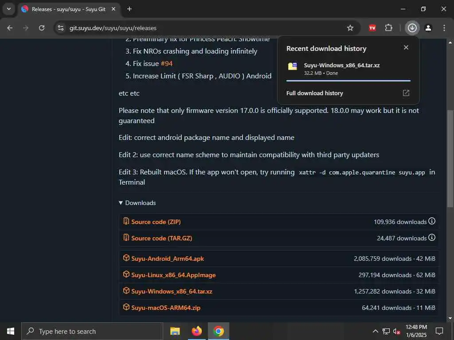Open the red TV extension icon
This screenshot has height=340, width=454.
[x=372, y=28]
